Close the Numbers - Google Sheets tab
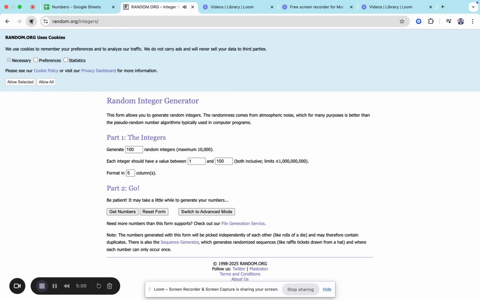The height and width of the screenshot is (300, 480). [113, 7]
